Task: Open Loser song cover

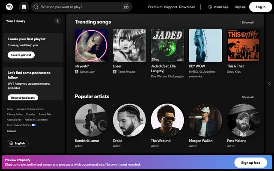Action: (x=129, y=46)
